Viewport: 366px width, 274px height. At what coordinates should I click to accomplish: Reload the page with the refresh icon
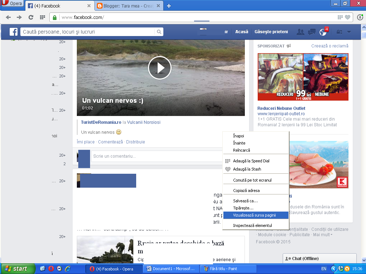pos(31,17)
